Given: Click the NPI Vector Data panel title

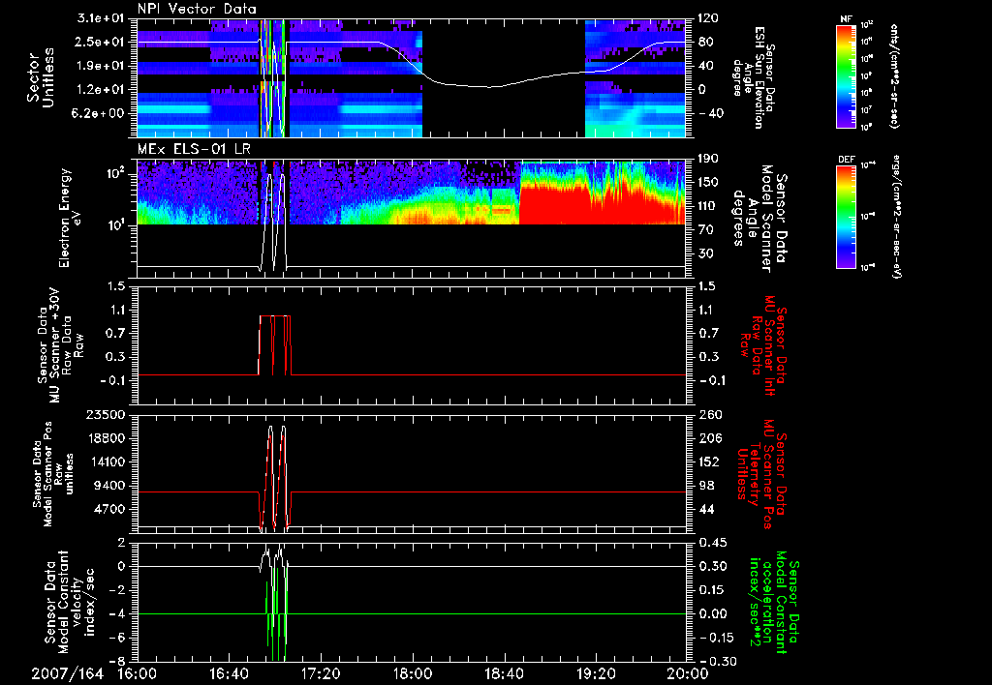Looking at the screenshot, I should coord(197,9).
